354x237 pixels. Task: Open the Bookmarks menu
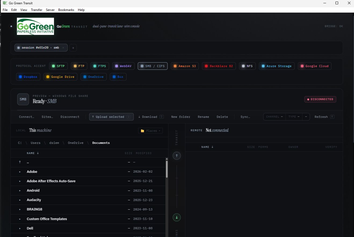pyautogui.click(x=66, y=10)
